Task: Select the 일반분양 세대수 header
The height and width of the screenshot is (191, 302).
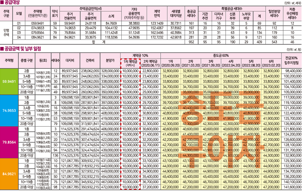Action: [274, 14]
